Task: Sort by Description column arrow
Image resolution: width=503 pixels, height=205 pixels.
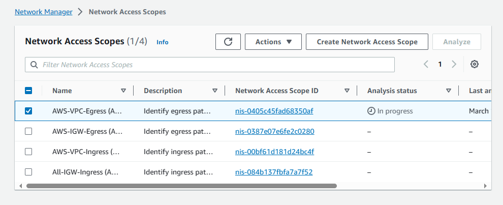Action: 215,91
